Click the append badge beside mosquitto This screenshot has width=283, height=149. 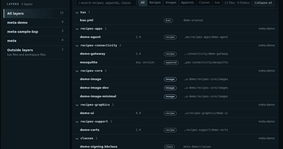click(x=171, y=62)
